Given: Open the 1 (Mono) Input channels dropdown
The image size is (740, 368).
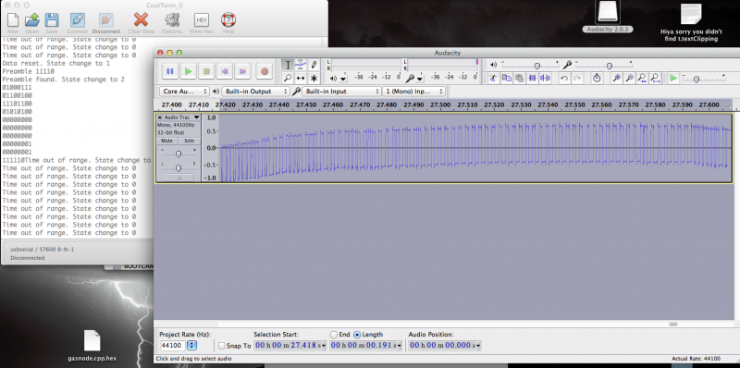Looking at the screenshot, I should (413, 92).
